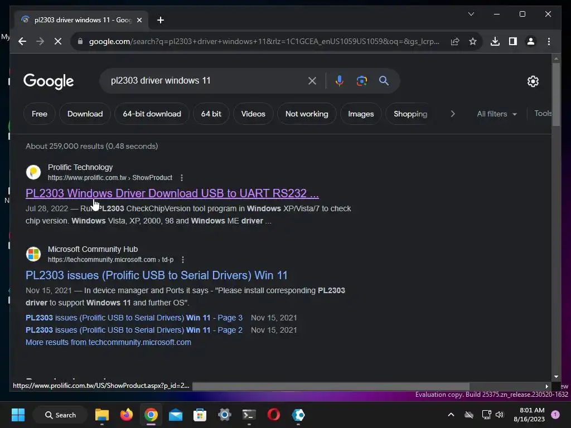Click the horizontal scroll right arrow
Screen dimensions: 571x428
pyautogui.click(x=547, y=387)
